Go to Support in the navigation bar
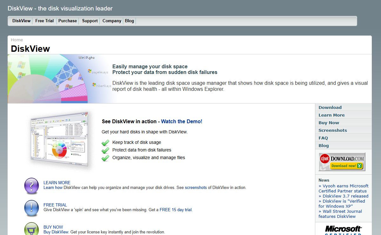 coord(90,21)
